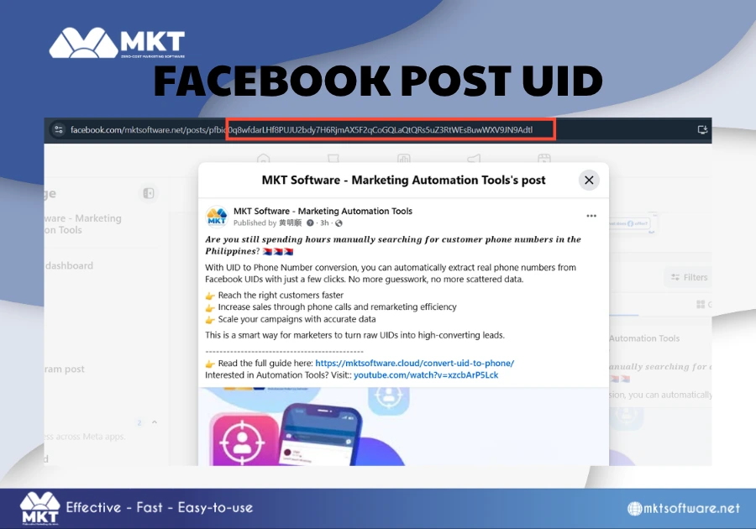Click the mktsoftware.net text at bottom right
The height and width of the screenshot is (529, 756).
691,508
